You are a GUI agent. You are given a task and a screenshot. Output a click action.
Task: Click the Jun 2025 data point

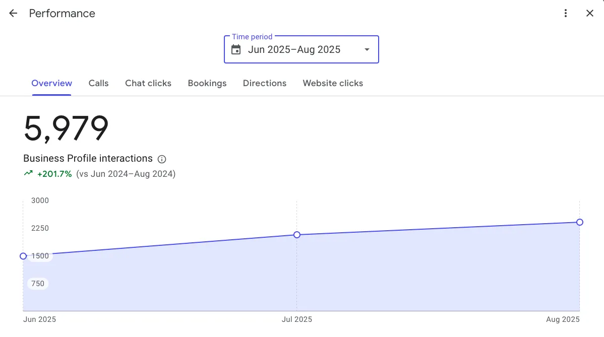click(x=23, y=256)
